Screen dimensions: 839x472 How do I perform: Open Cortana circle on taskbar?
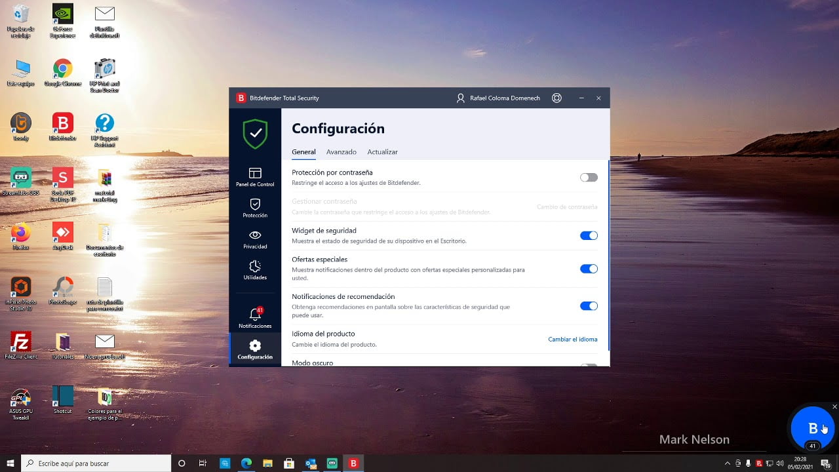(x=182, y=463)
